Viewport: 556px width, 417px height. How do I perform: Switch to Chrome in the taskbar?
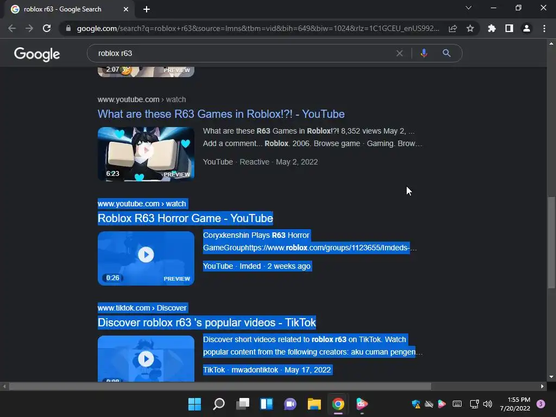(338, 404)
